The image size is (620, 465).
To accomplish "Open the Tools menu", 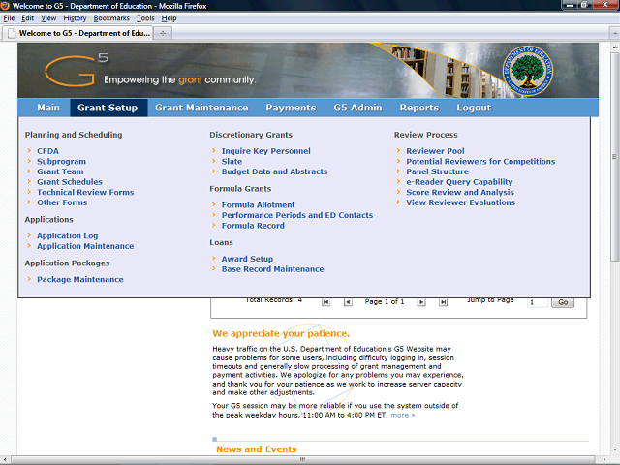I will tap(145, 18).
